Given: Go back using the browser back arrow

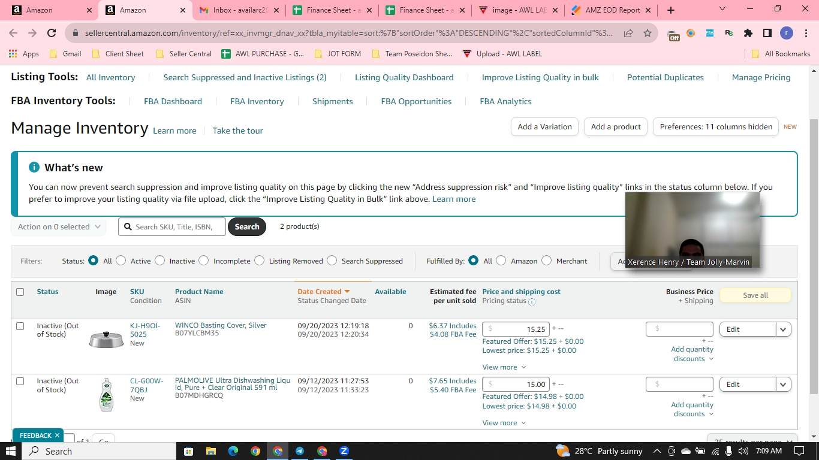Looking at the screenshot, I should coord(13,34).
